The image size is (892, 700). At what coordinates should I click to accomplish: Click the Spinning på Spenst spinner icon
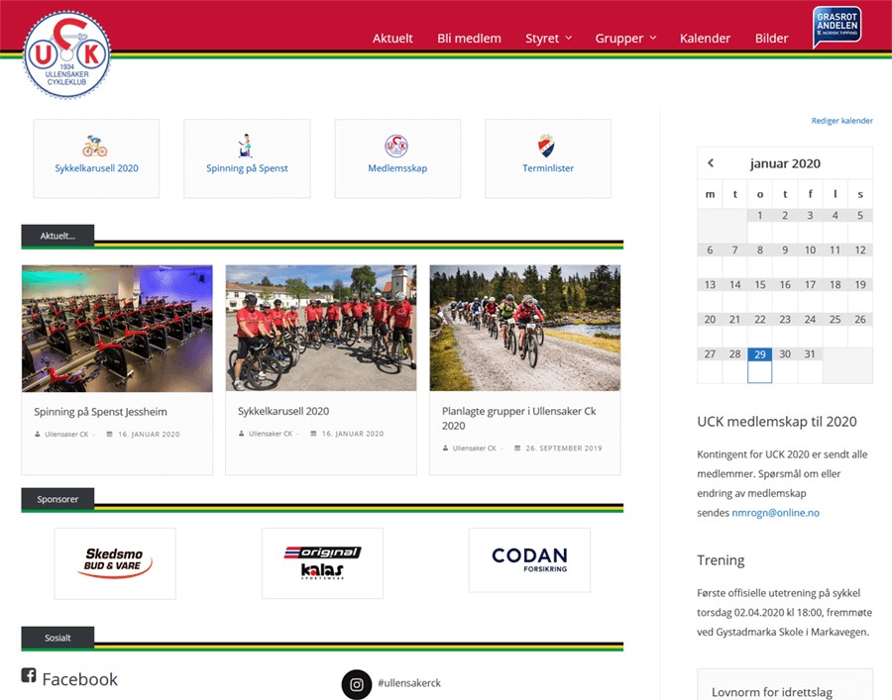245,146
